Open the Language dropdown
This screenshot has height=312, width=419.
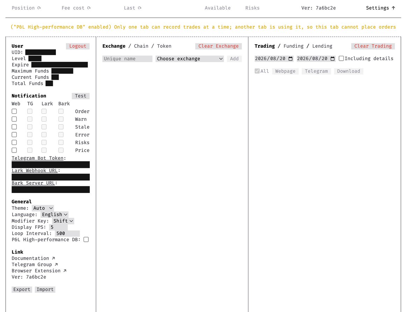coord(55,214)
